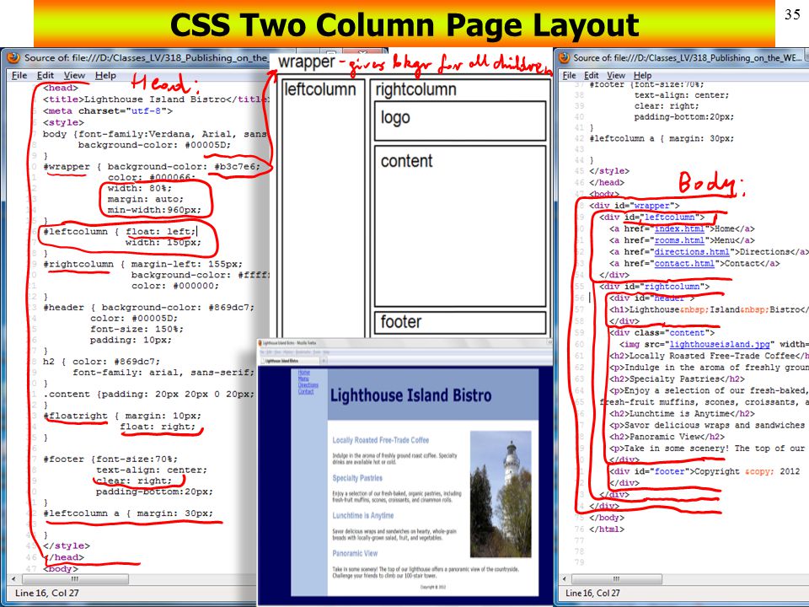Click Directions link in bistro page preview
Image resolution: width=809 pixels, height=607 pixels.
point(308,385)
